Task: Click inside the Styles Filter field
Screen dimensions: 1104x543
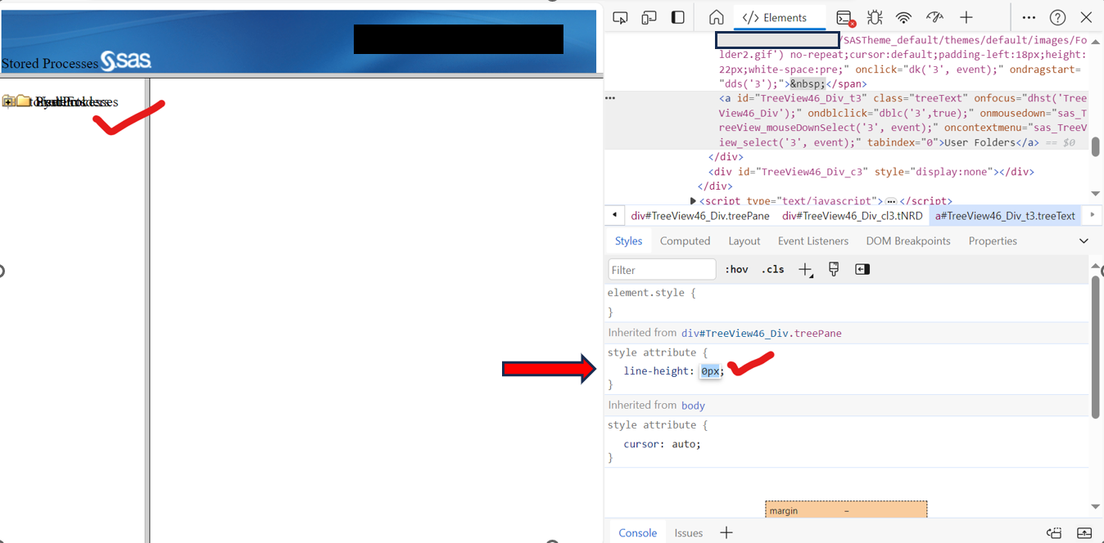Action: 662,268
